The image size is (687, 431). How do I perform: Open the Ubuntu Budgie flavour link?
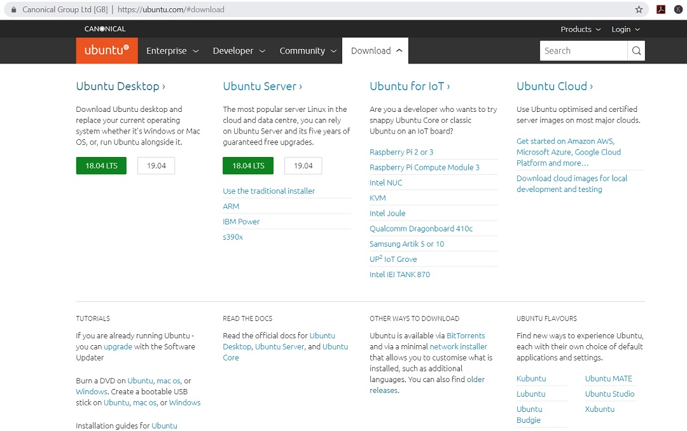[x=529, y=414]
